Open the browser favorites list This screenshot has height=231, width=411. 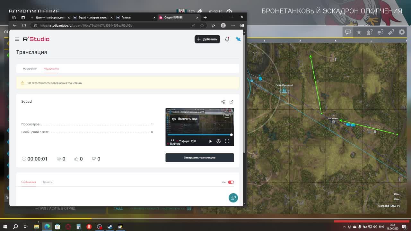tap(213, 25)
